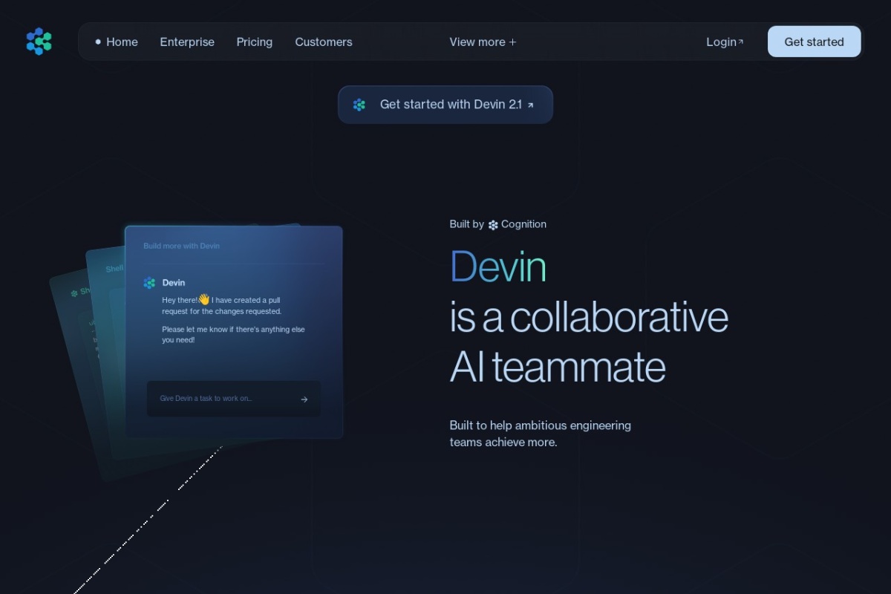Open the Customers nav item
This screenshot has width=891, height=594.
point(324,42)
